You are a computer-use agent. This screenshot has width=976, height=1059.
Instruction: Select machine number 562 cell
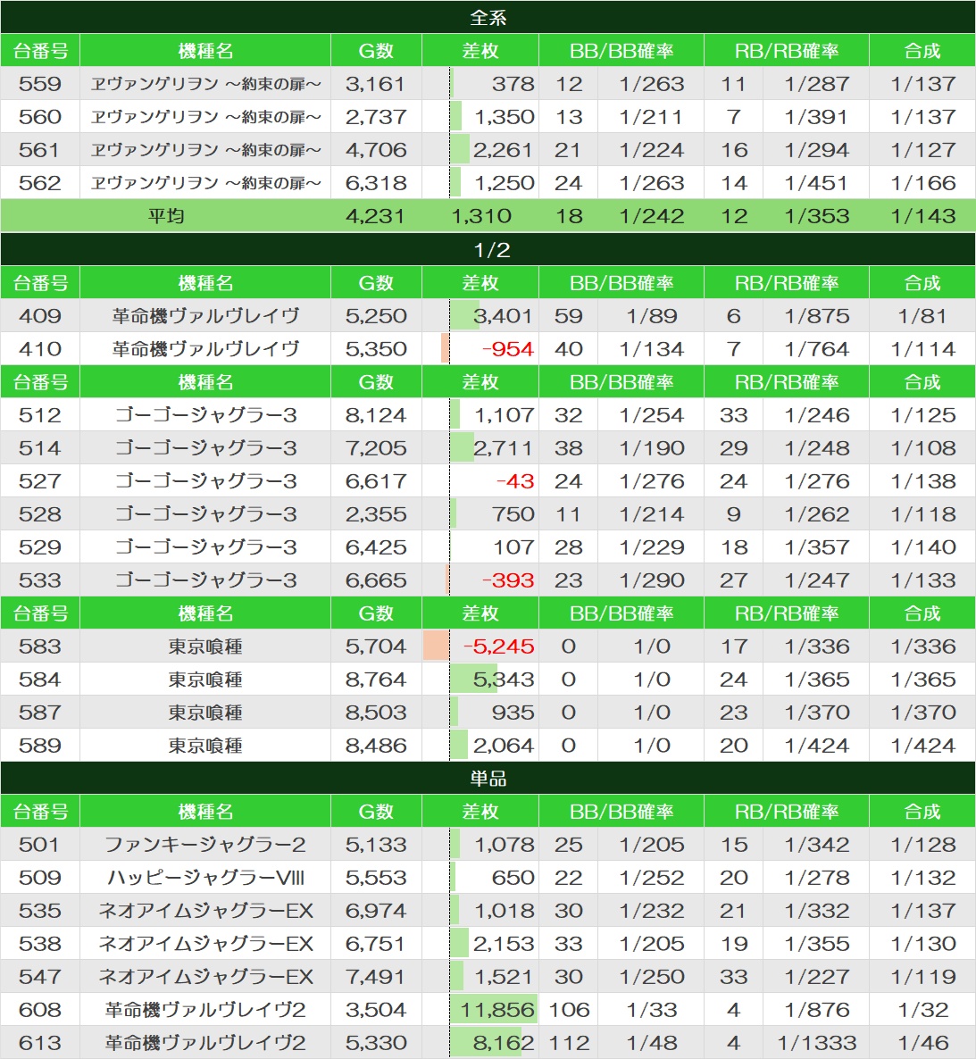point(40,183)
